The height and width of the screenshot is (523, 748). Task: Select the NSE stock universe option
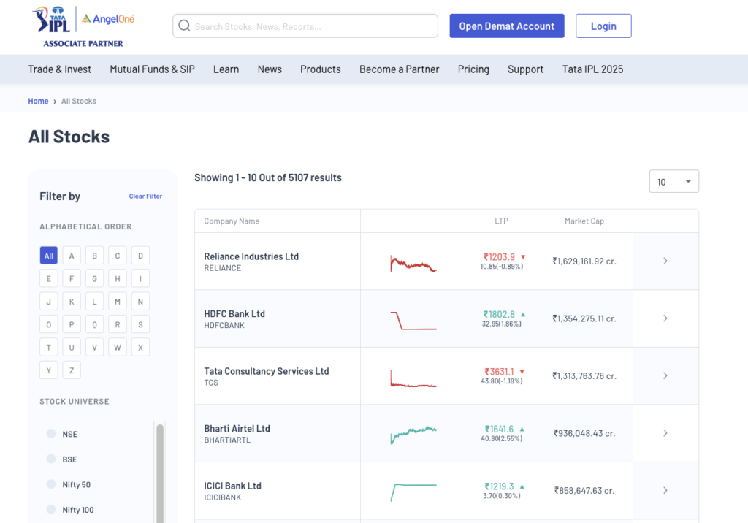click(x=51, y=433)
